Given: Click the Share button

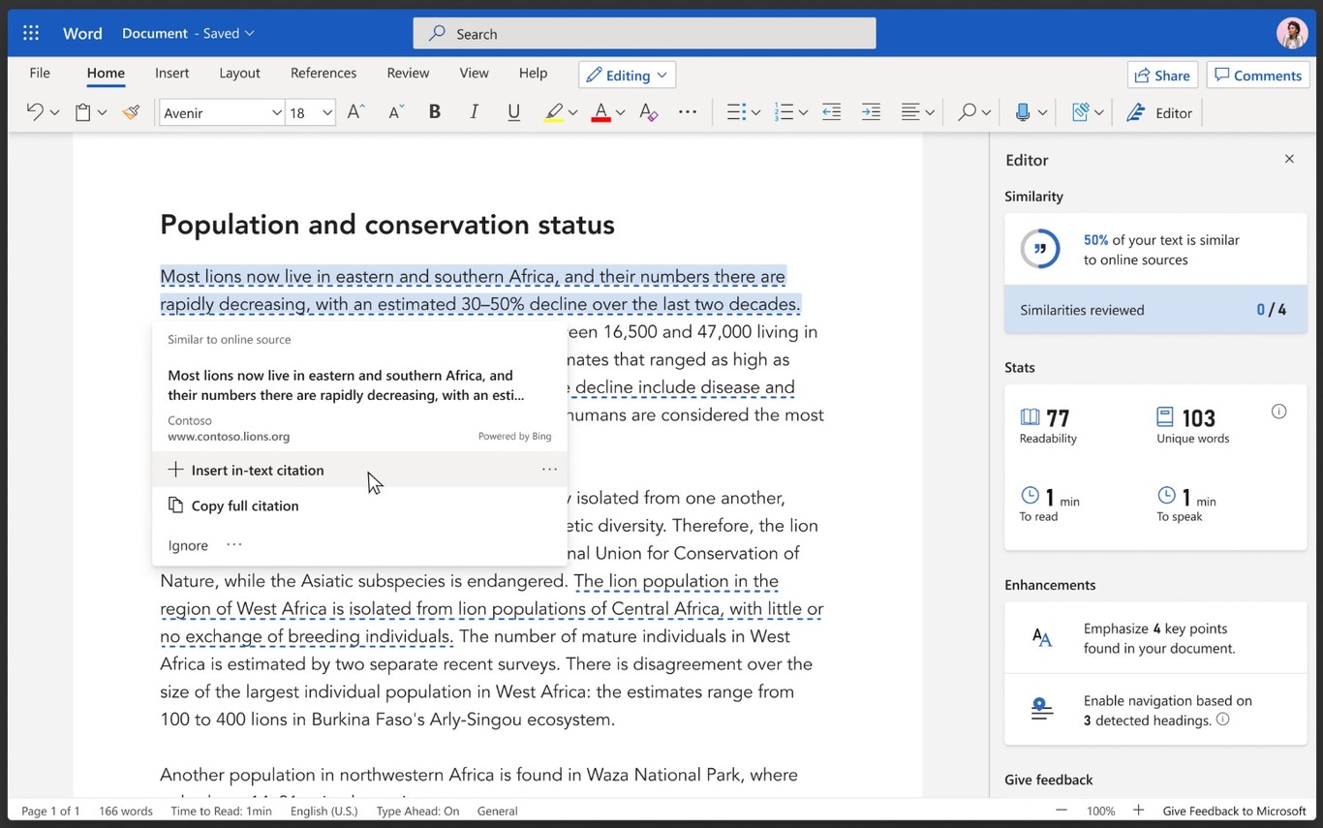Looking at the screenshot, I should pos(1162,76).
